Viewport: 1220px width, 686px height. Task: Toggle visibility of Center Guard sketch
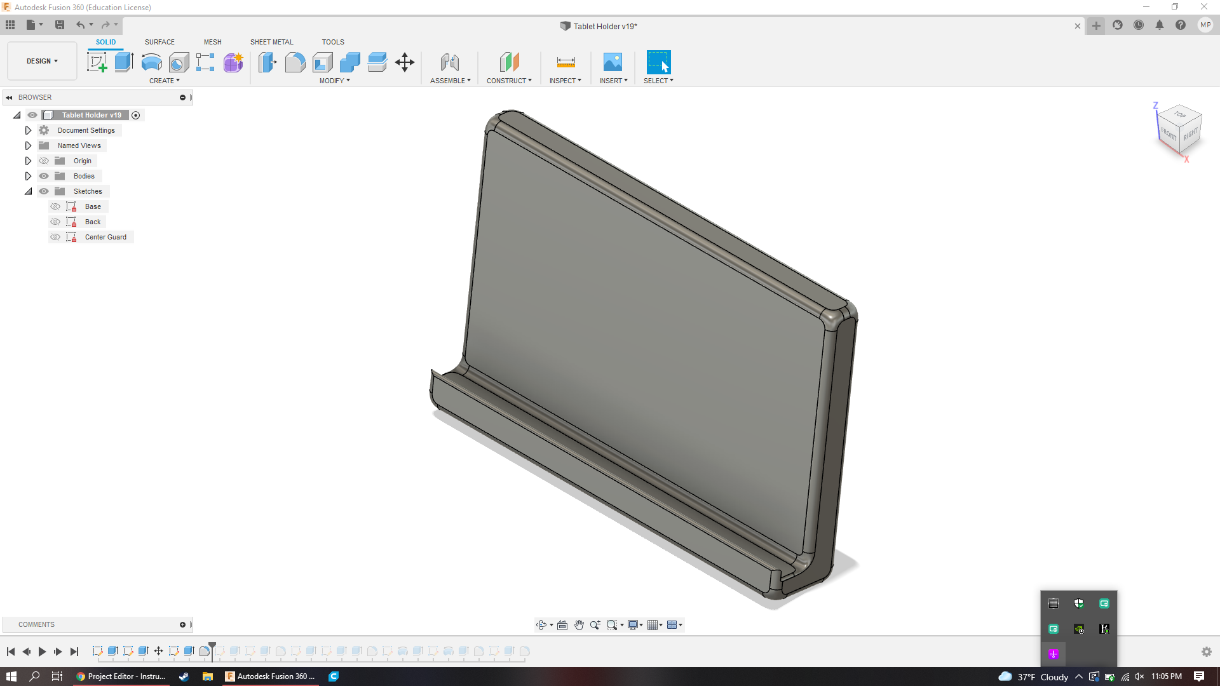(x=56, y=237)
